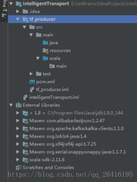This screenshot has width=137, height=182.
Task: Select the tf_producer module name
Action: [x=43, y=19]
